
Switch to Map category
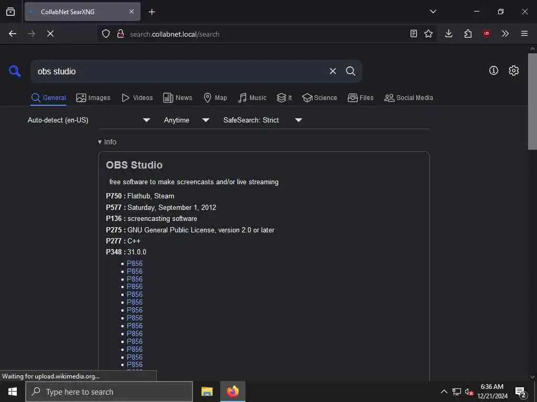click(x=215, y=98)
